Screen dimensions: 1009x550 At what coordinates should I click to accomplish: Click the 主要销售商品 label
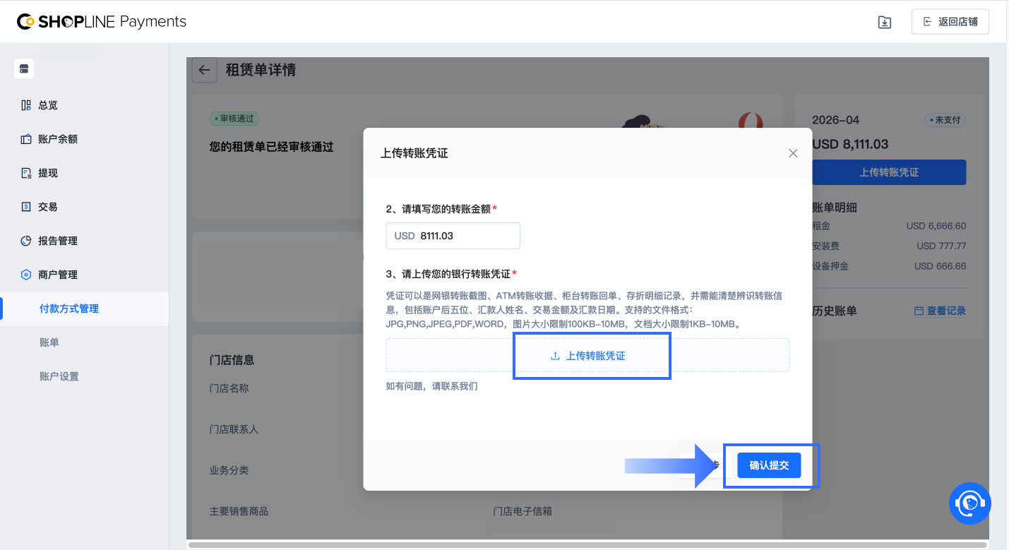point(239,511)
